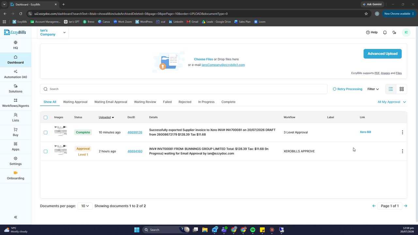
Task: Switch to Rejected tab
Action: click(185, 102)
